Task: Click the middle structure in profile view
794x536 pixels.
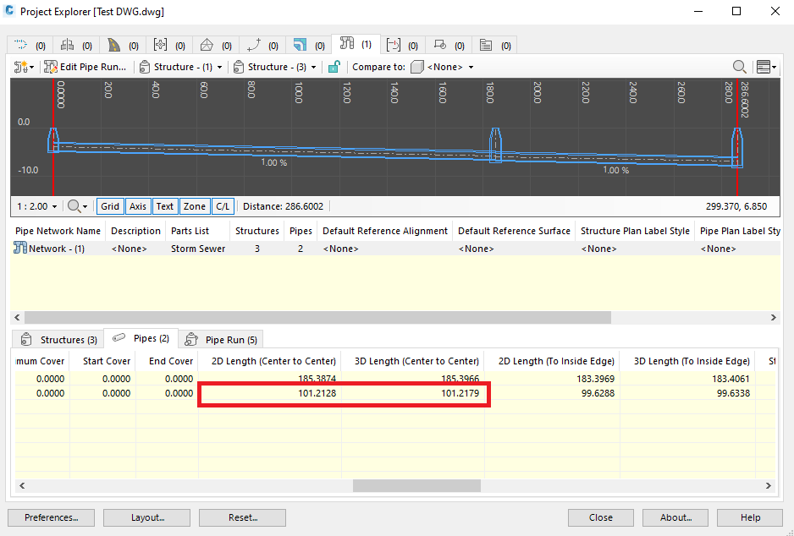Action: tap(496, 145)
